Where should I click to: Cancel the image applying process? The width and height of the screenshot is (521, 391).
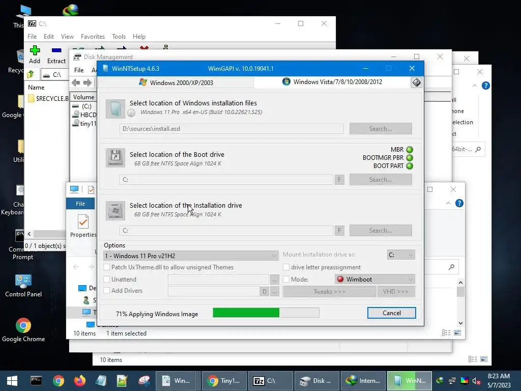pyautogui.click(x=391, y=313)
